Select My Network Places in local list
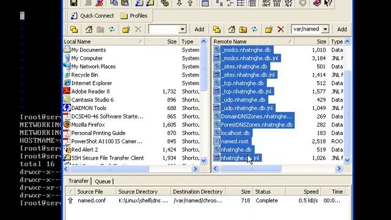 [x=93, y=67]
